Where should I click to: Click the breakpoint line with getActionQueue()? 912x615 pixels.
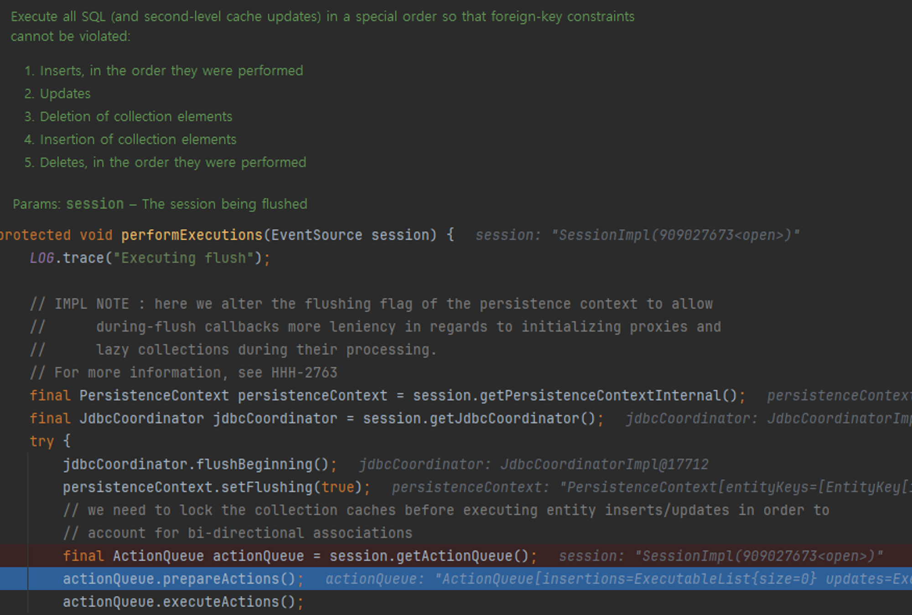(x=429, y=556)
